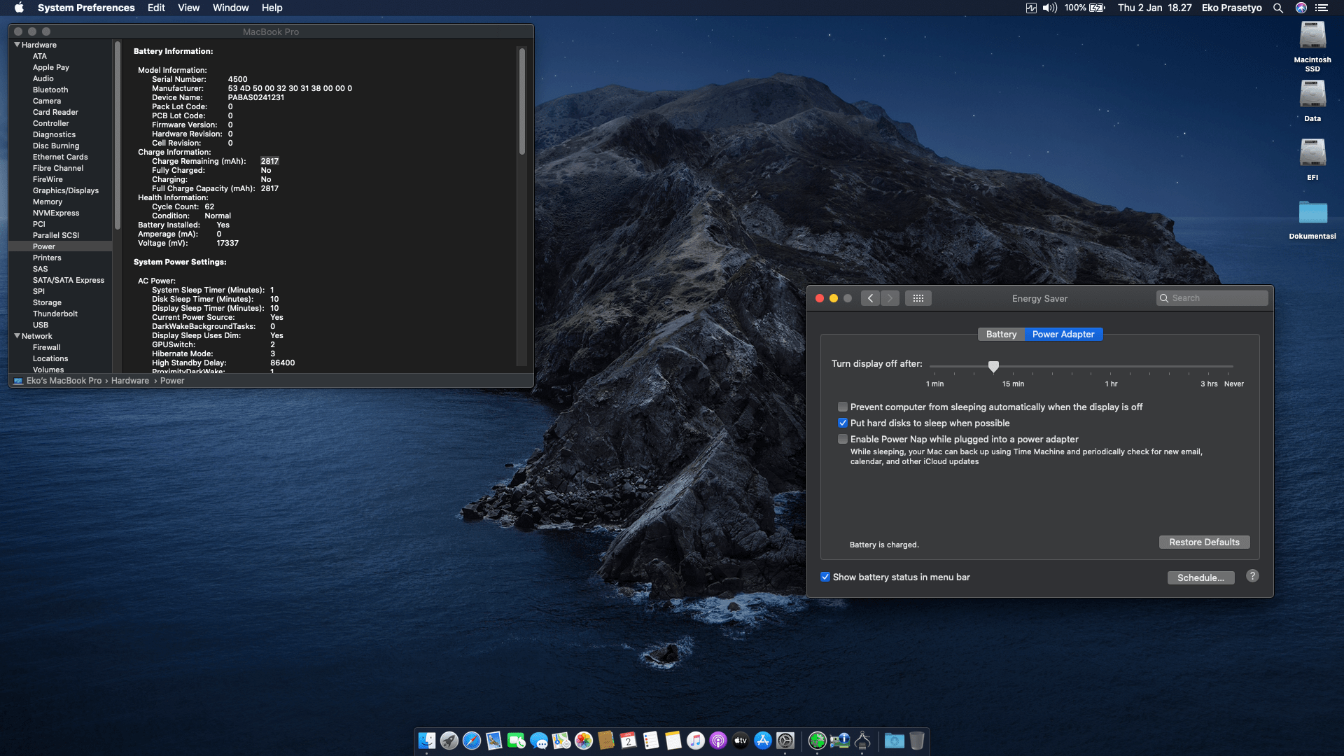Toggle Show battery status in menu bar
1344x756 pixels.
point(825,577)
